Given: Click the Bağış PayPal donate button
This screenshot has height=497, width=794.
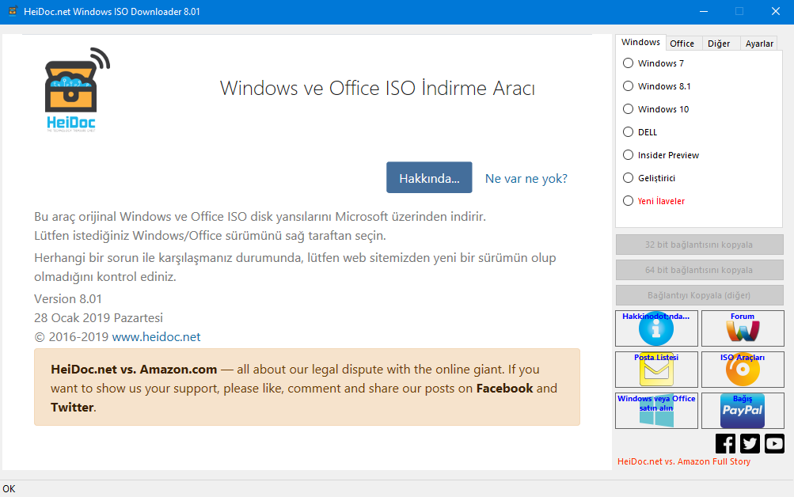Looking at the screenshot, I should pyautogui.click(x=743, y=411).
